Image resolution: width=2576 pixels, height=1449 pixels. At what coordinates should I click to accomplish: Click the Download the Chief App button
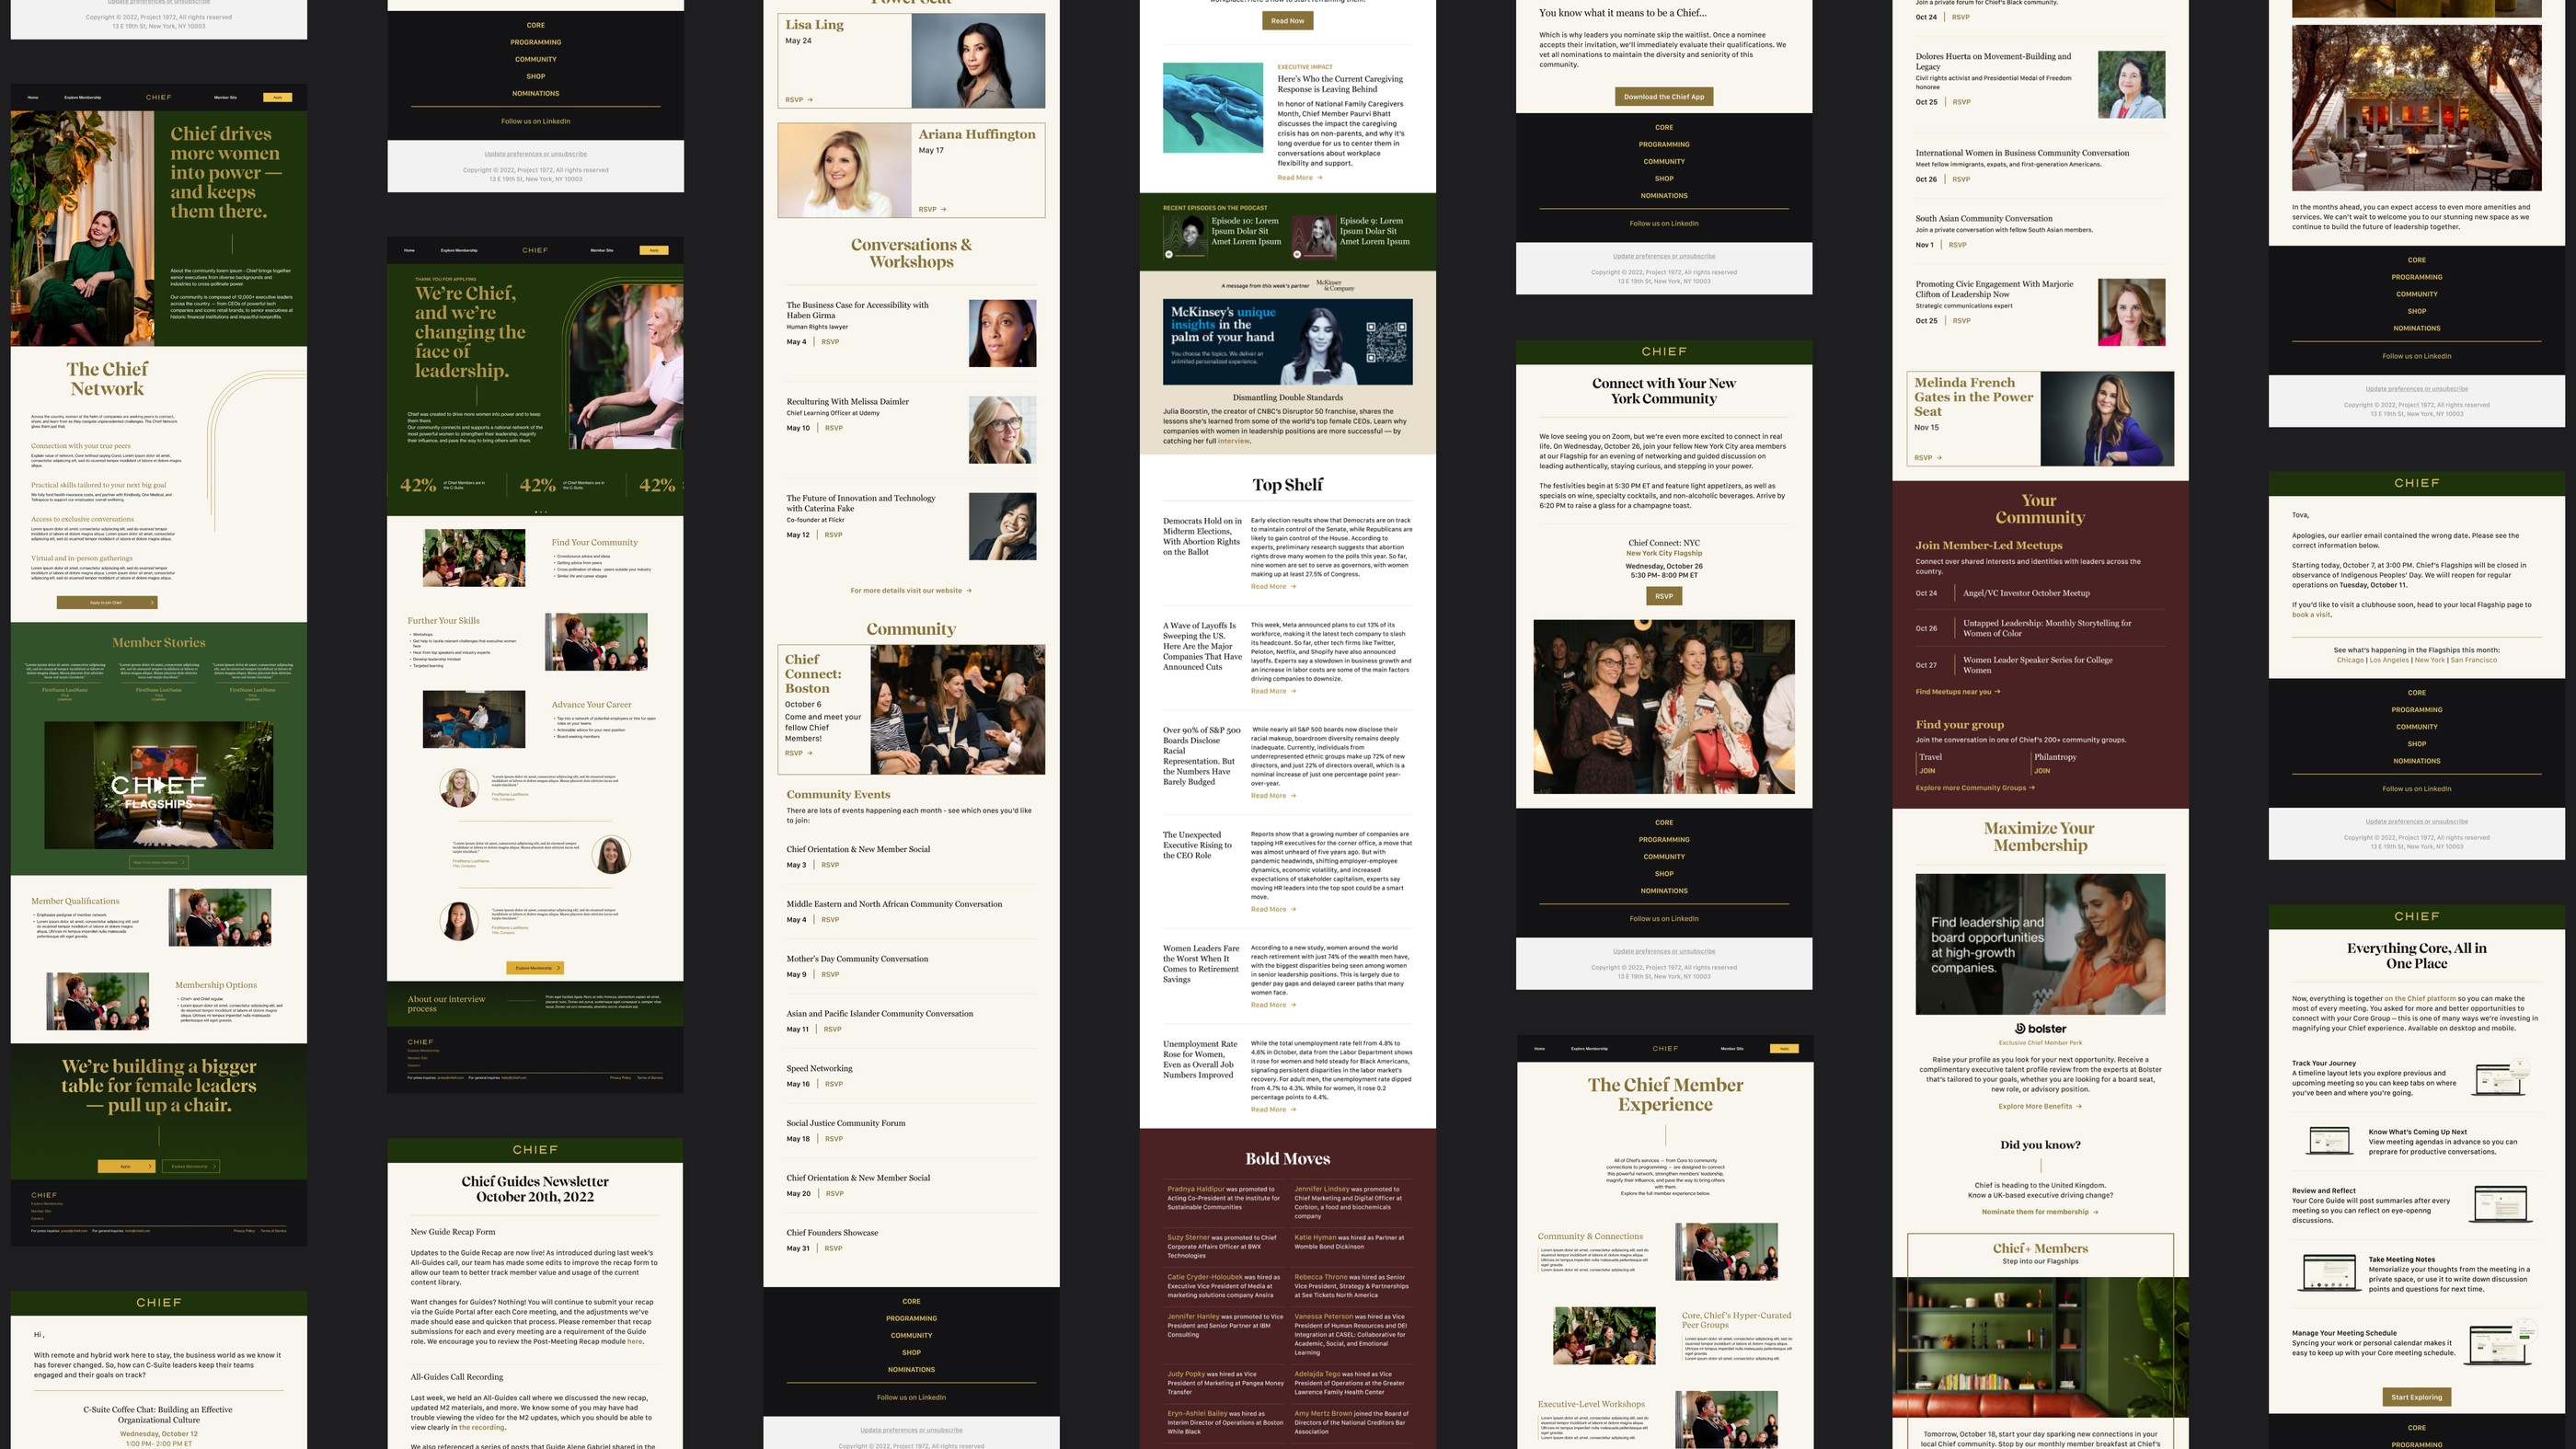(1663, 96)
